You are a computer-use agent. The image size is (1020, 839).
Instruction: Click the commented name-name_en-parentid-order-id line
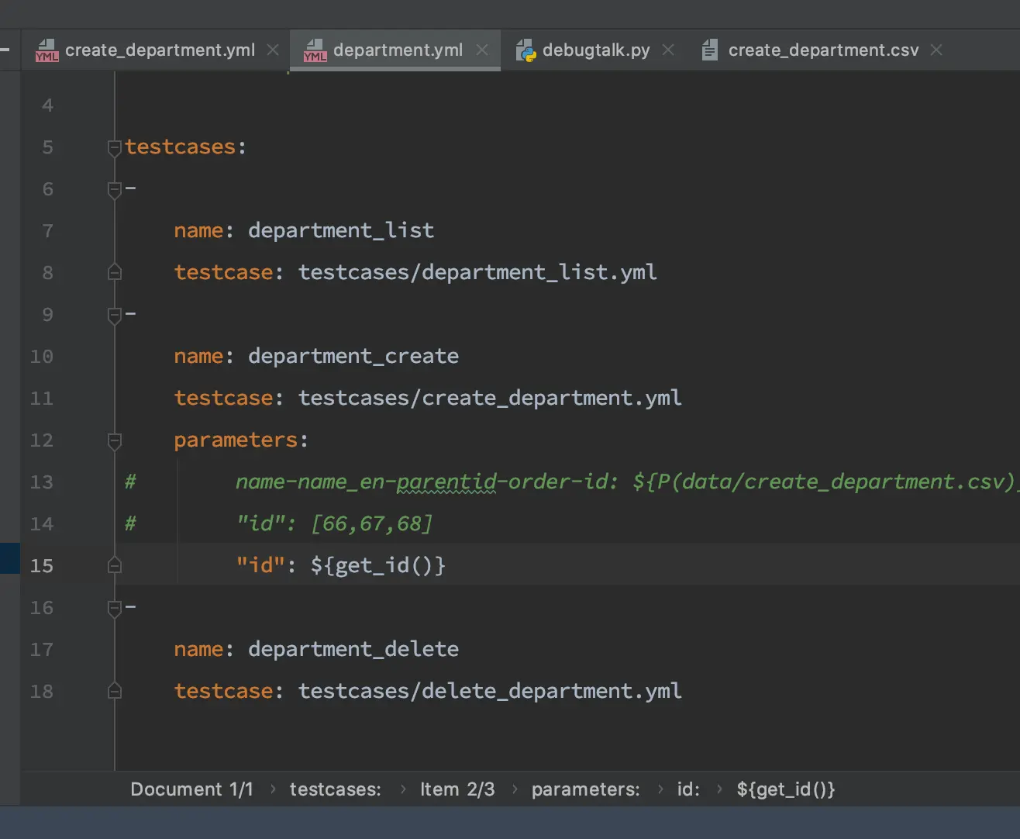(x=626, y=482)
